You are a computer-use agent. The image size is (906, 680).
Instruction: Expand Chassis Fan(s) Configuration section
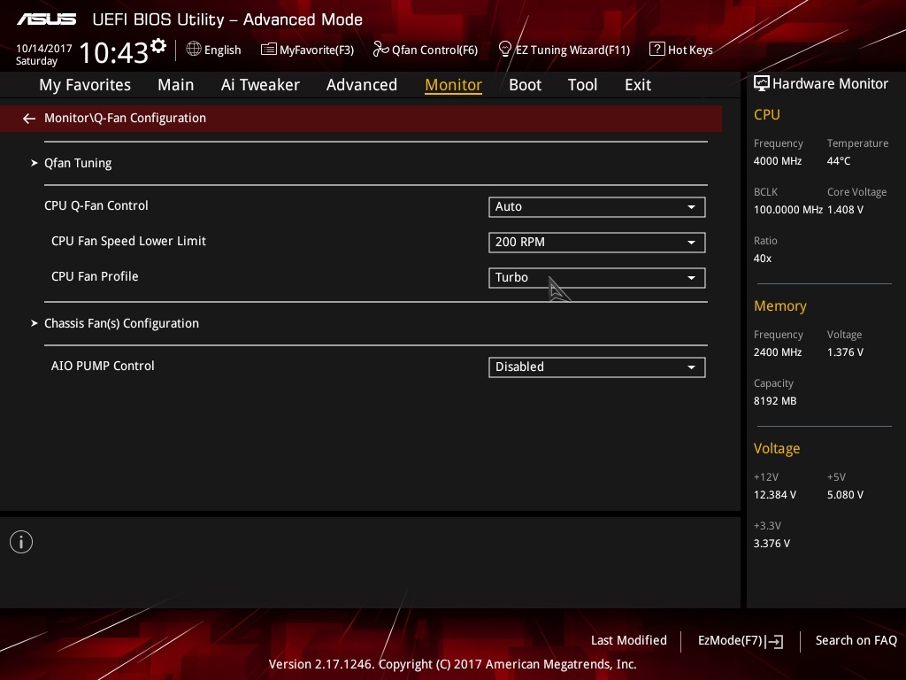[121, 324]
